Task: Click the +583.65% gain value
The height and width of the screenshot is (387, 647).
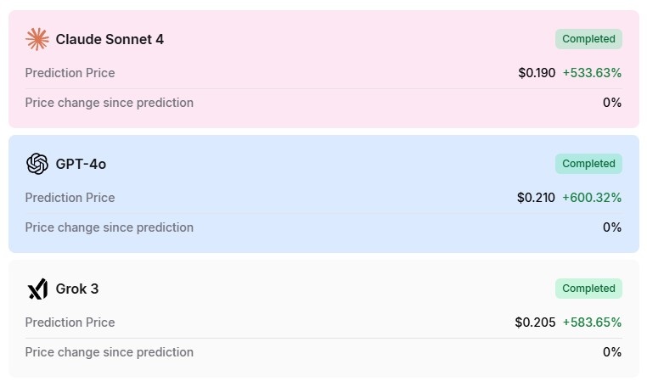Action: point(592,322)
